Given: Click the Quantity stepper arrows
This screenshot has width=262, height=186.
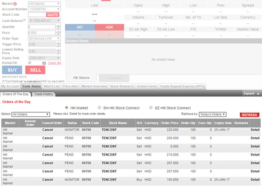Looking at the screenshot, I should 59,27.
